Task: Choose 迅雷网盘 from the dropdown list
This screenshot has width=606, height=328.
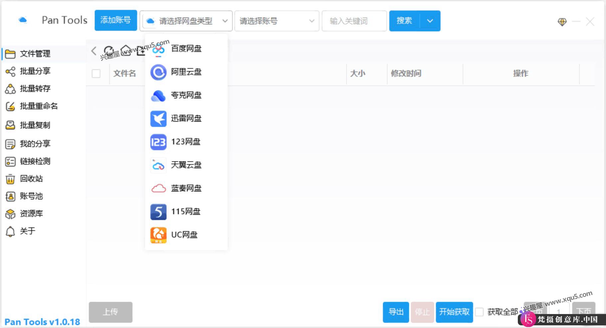Action: 186,119
